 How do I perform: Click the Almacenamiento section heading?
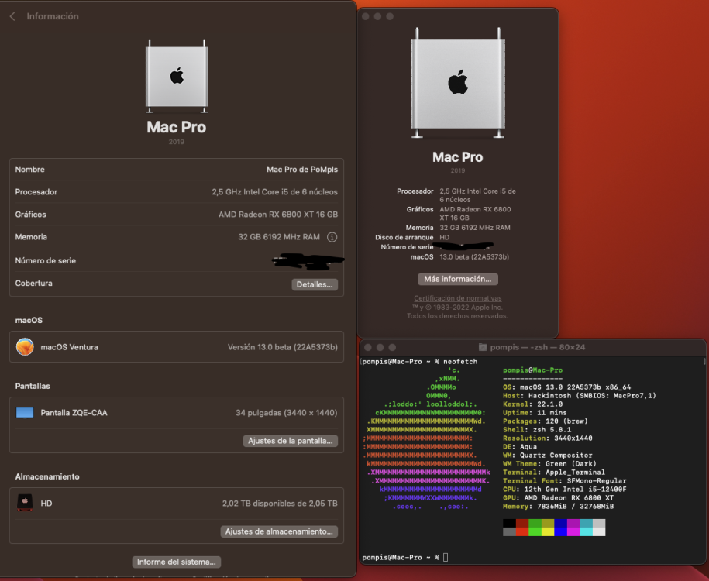[47, 476]
